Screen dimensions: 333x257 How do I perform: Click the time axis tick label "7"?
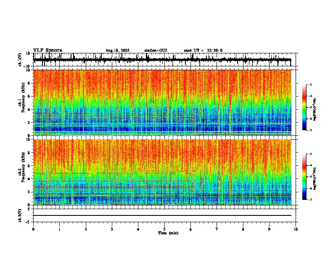click(x=217, y=229)
